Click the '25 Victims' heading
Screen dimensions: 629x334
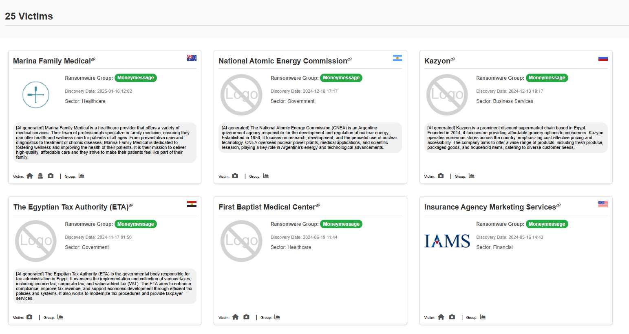29,16
